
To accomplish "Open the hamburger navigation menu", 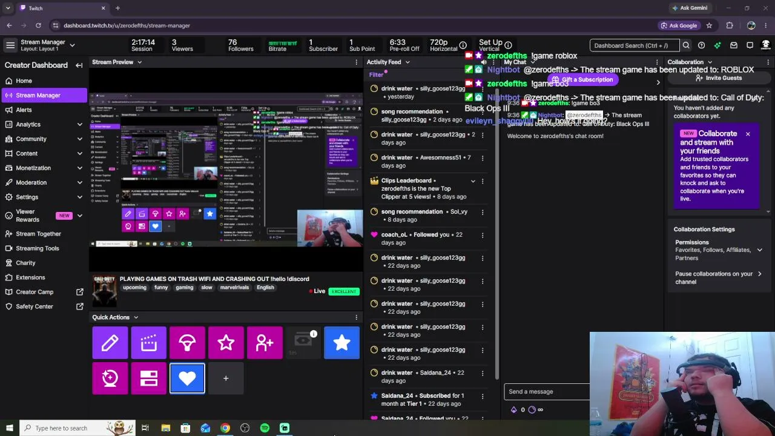I will pos(10,45).
